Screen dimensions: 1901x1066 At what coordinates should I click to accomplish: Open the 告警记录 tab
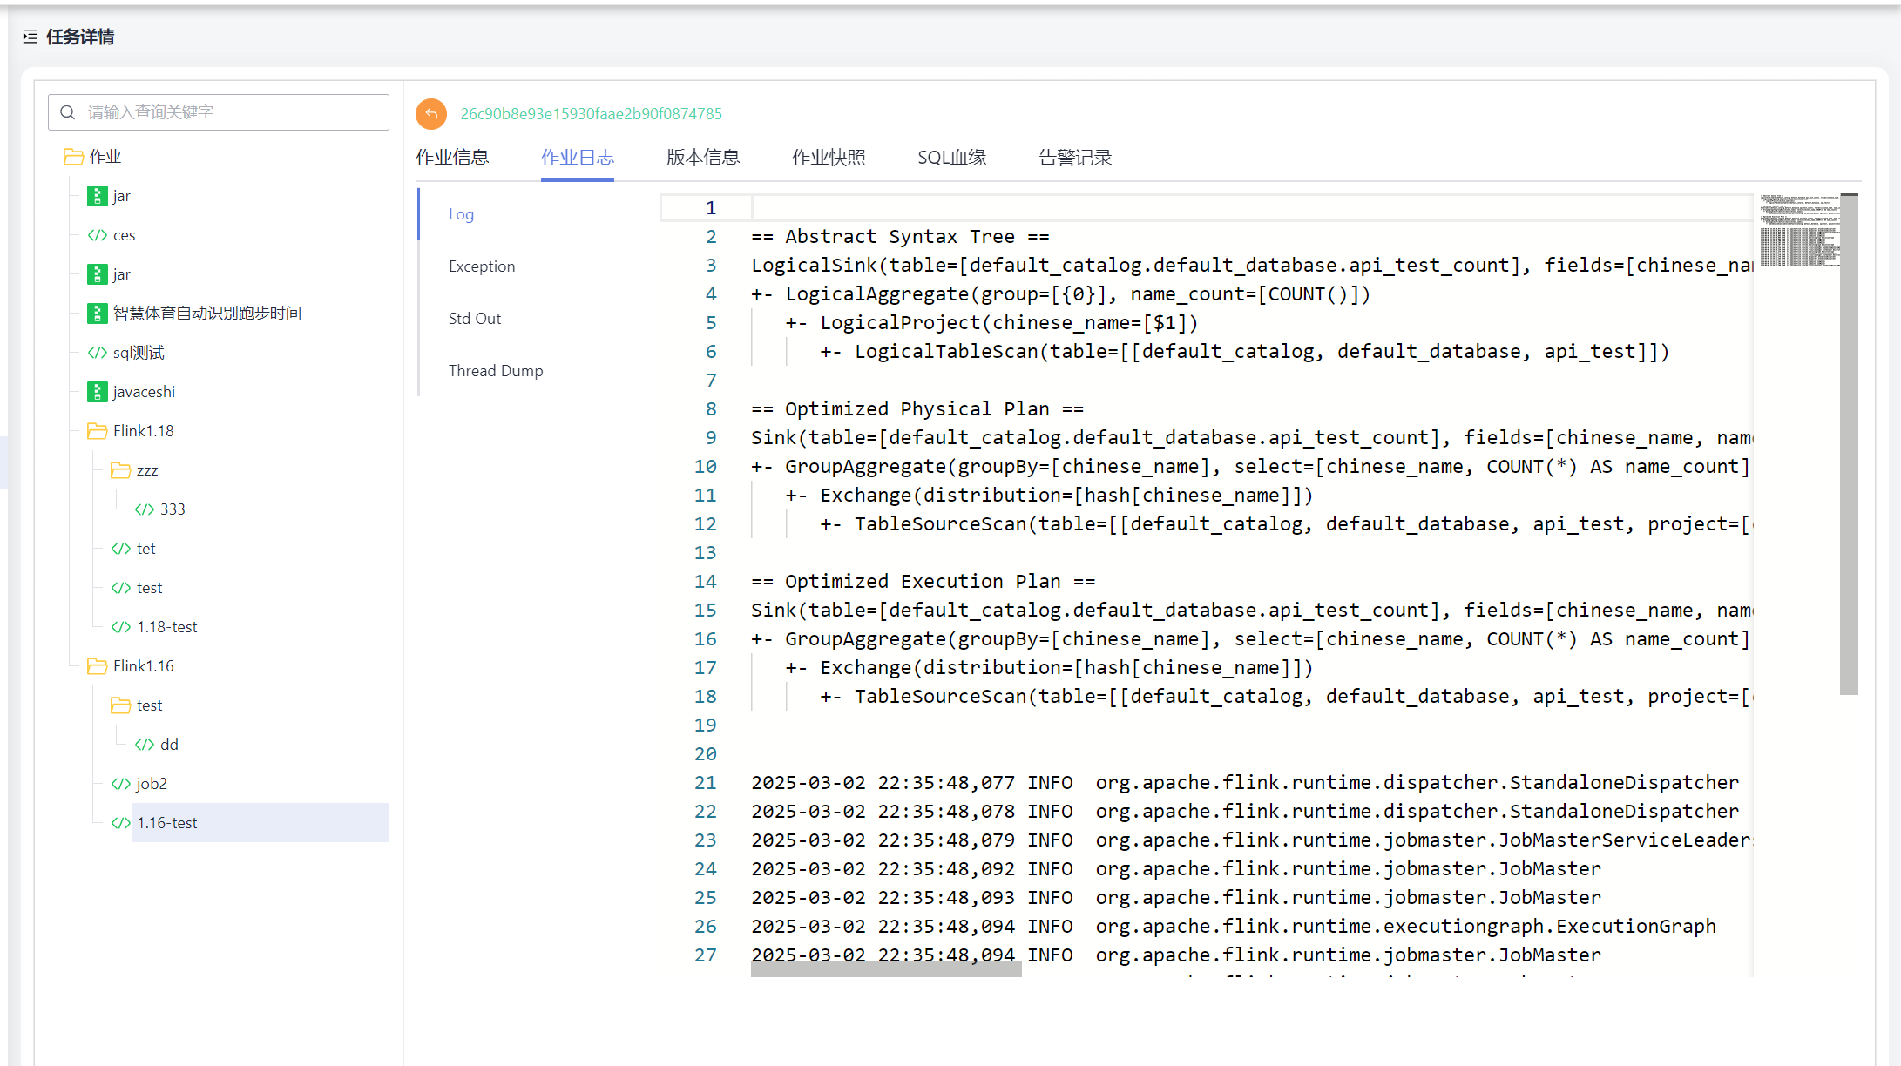coord(1075,158)
